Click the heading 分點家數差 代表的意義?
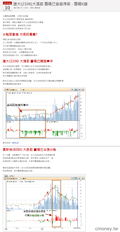Screen dimensions: 120x232 [20, 35]
